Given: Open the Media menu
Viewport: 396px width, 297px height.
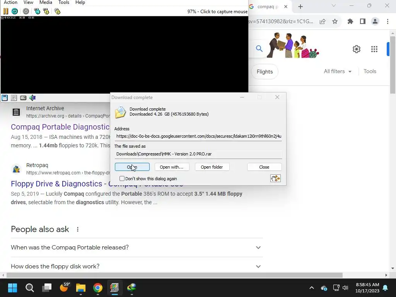Looking at the screenshot, I should pyautogui.click(x=46, y=3).
